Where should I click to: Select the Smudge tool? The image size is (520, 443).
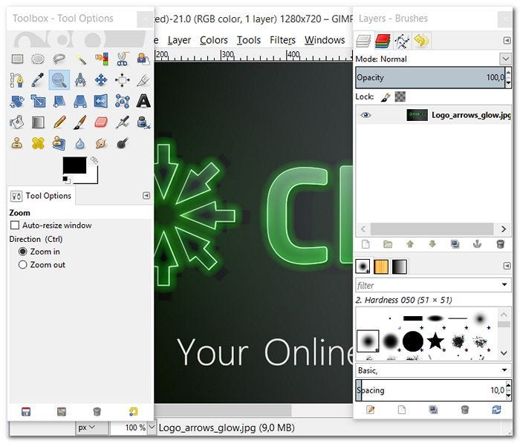point(101,143)
